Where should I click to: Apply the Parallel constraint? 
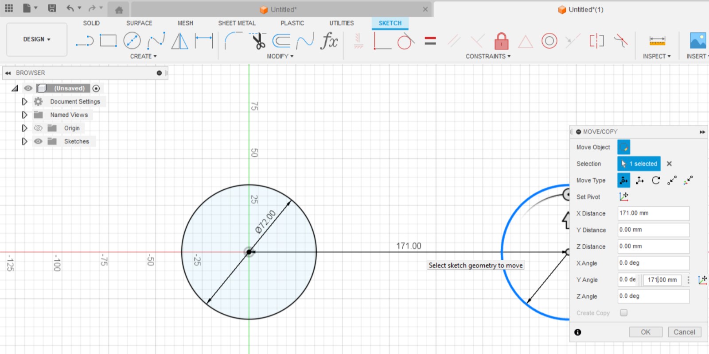[x=454, y=41]
